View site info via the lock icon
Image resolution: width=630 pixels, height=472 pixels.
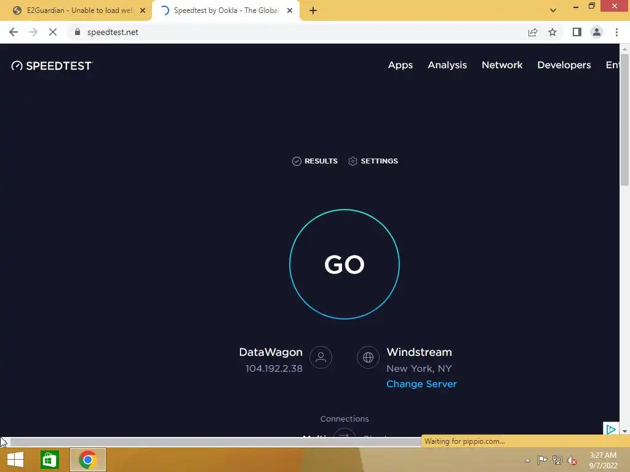click(78, 32)
